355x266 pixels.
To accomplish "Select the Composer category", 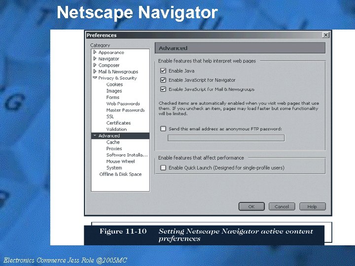I will click(x=109, y=65).
